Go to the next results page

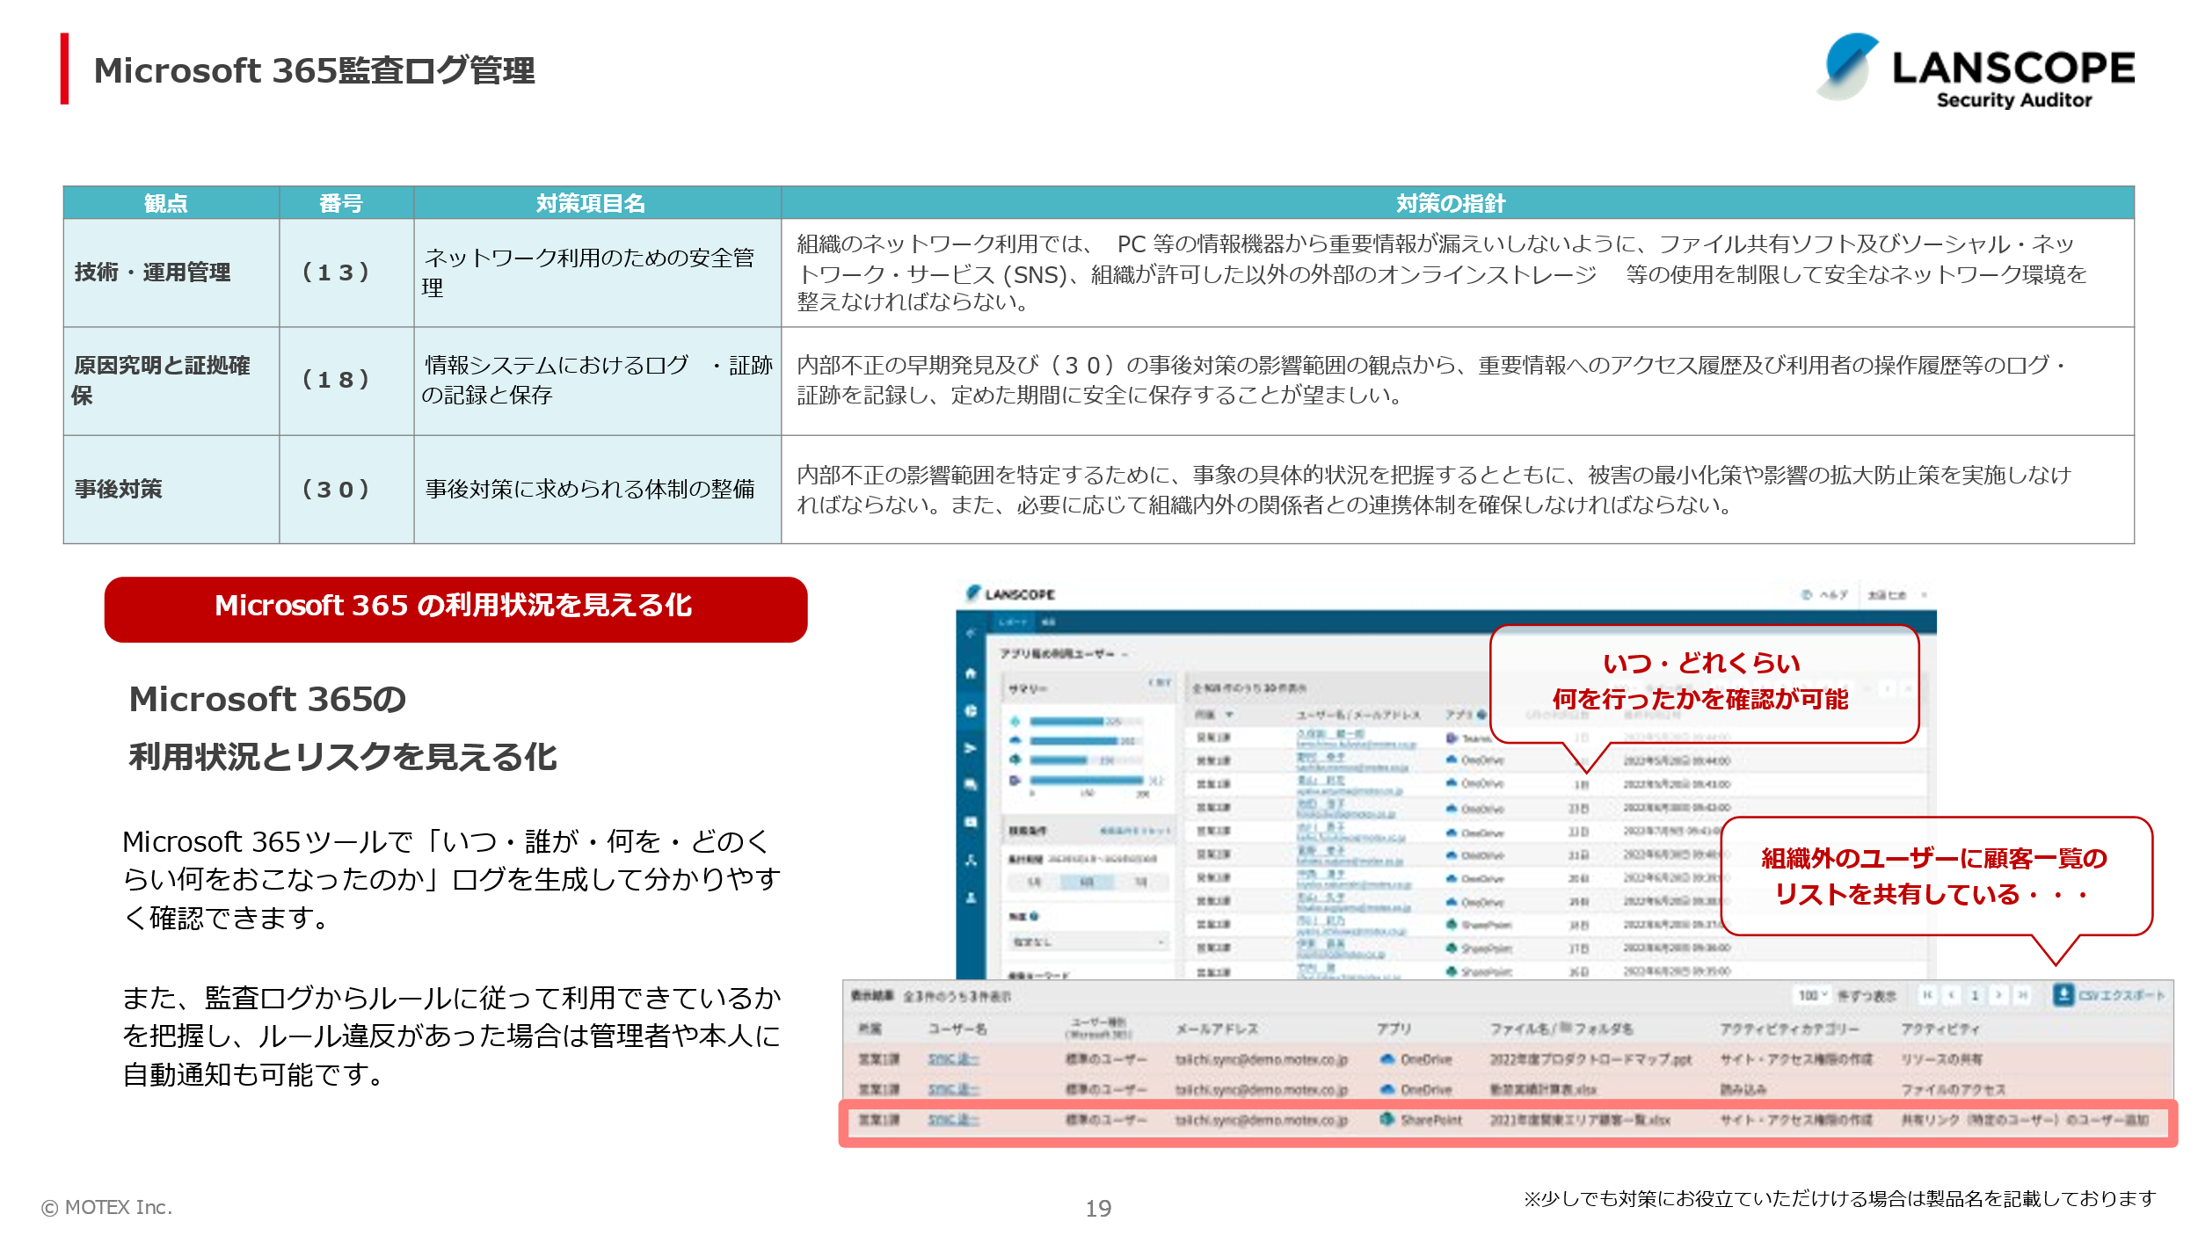pyautogui.click(x=1998, y=995)
